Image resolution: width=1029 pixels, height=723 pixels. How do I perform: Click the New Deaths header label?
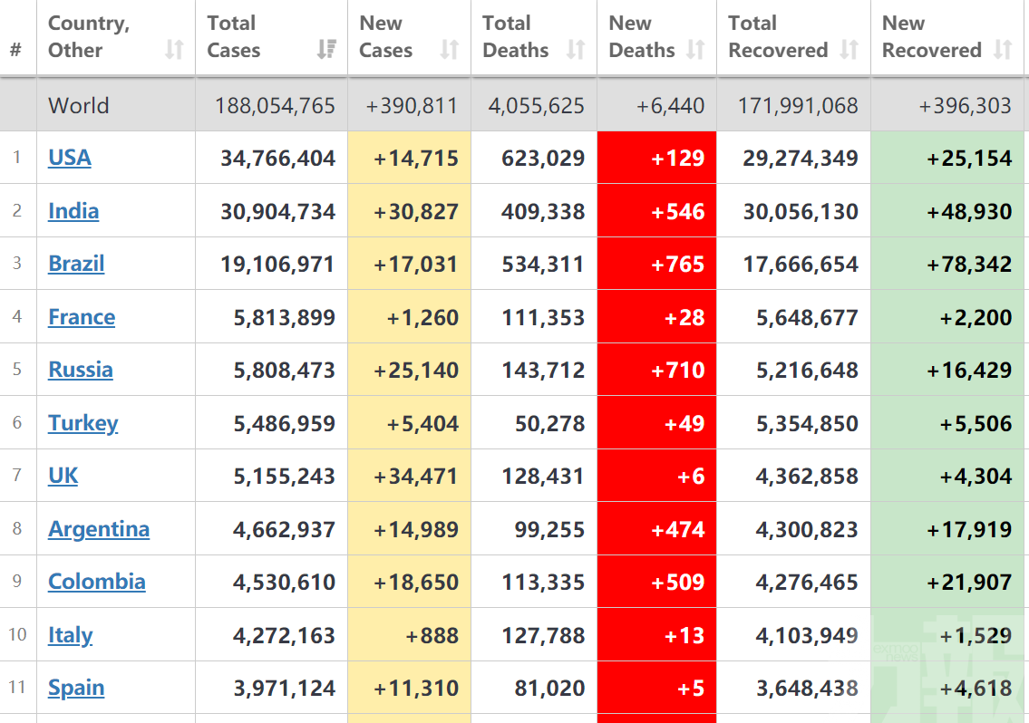click(x=642, y=36)
